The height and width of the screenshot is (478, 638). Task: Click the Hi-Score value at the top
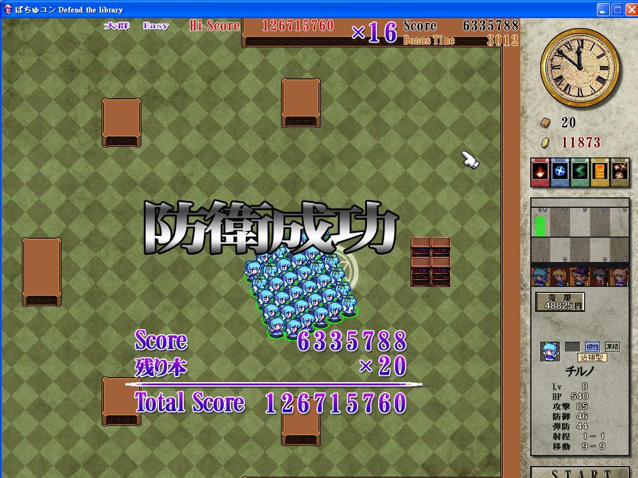[298, 26]
